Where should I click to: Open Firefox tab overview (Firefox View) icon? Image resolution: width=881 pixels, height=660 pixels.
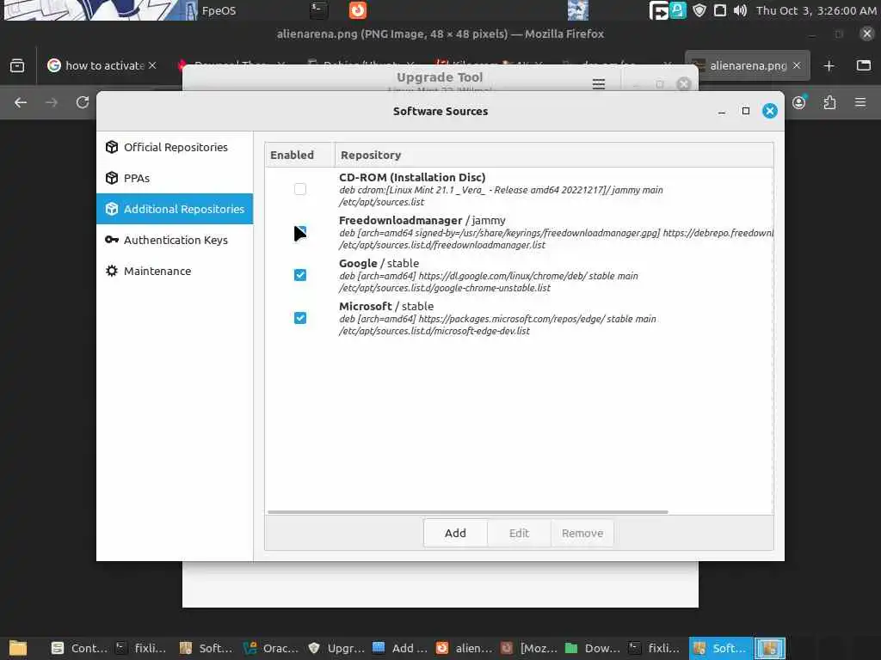17,65
